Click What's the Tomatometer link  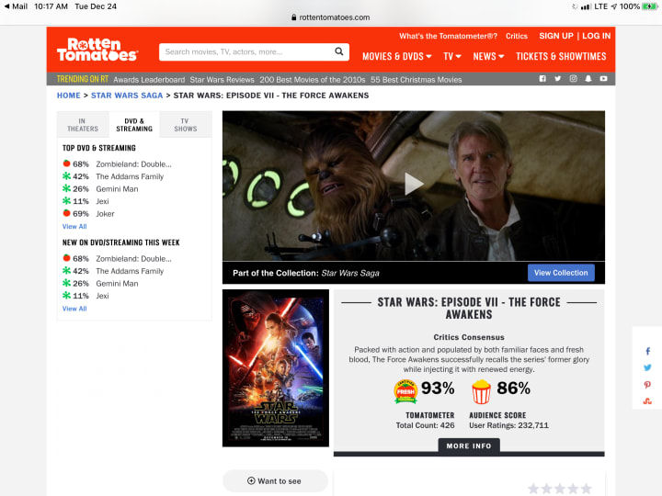click(x=448, y=36)
